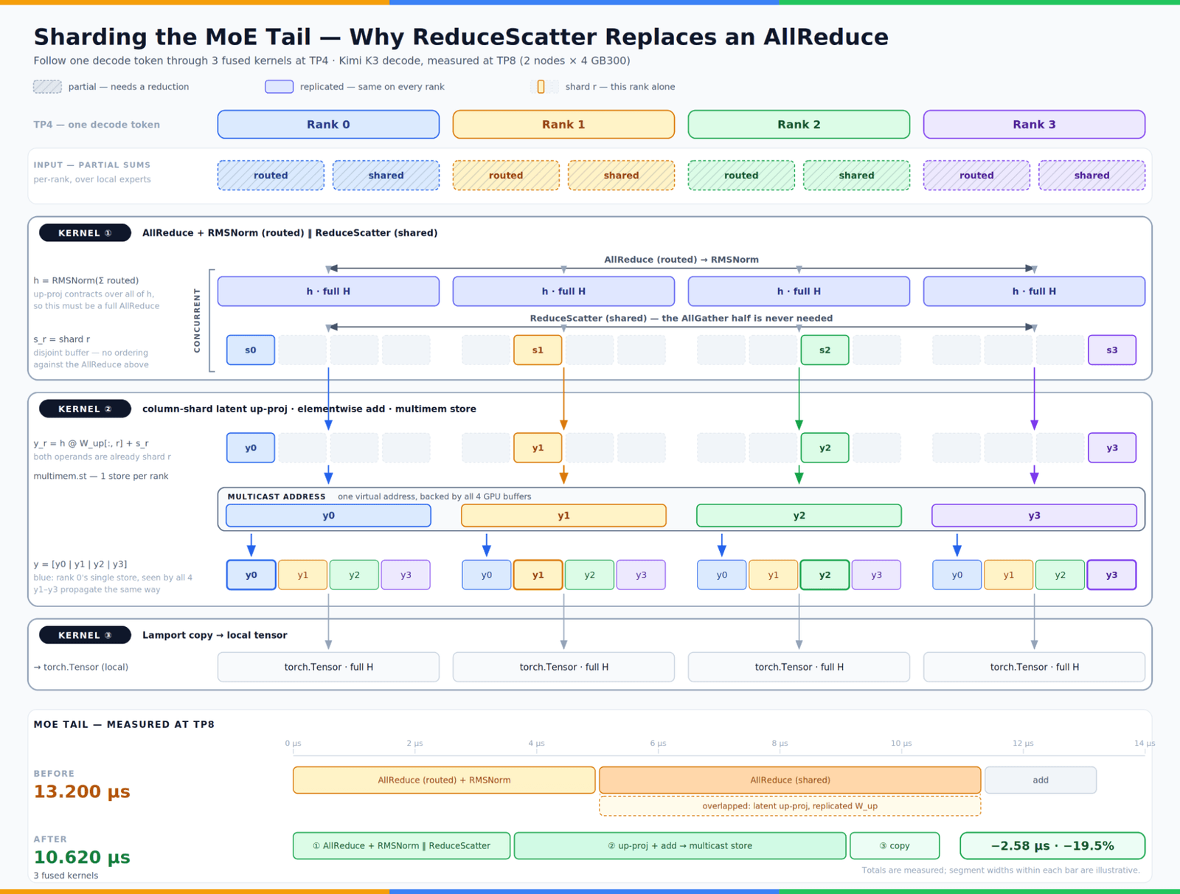
Task: Click the y1 box in Kernel 2 row
Action: [538, 448]
